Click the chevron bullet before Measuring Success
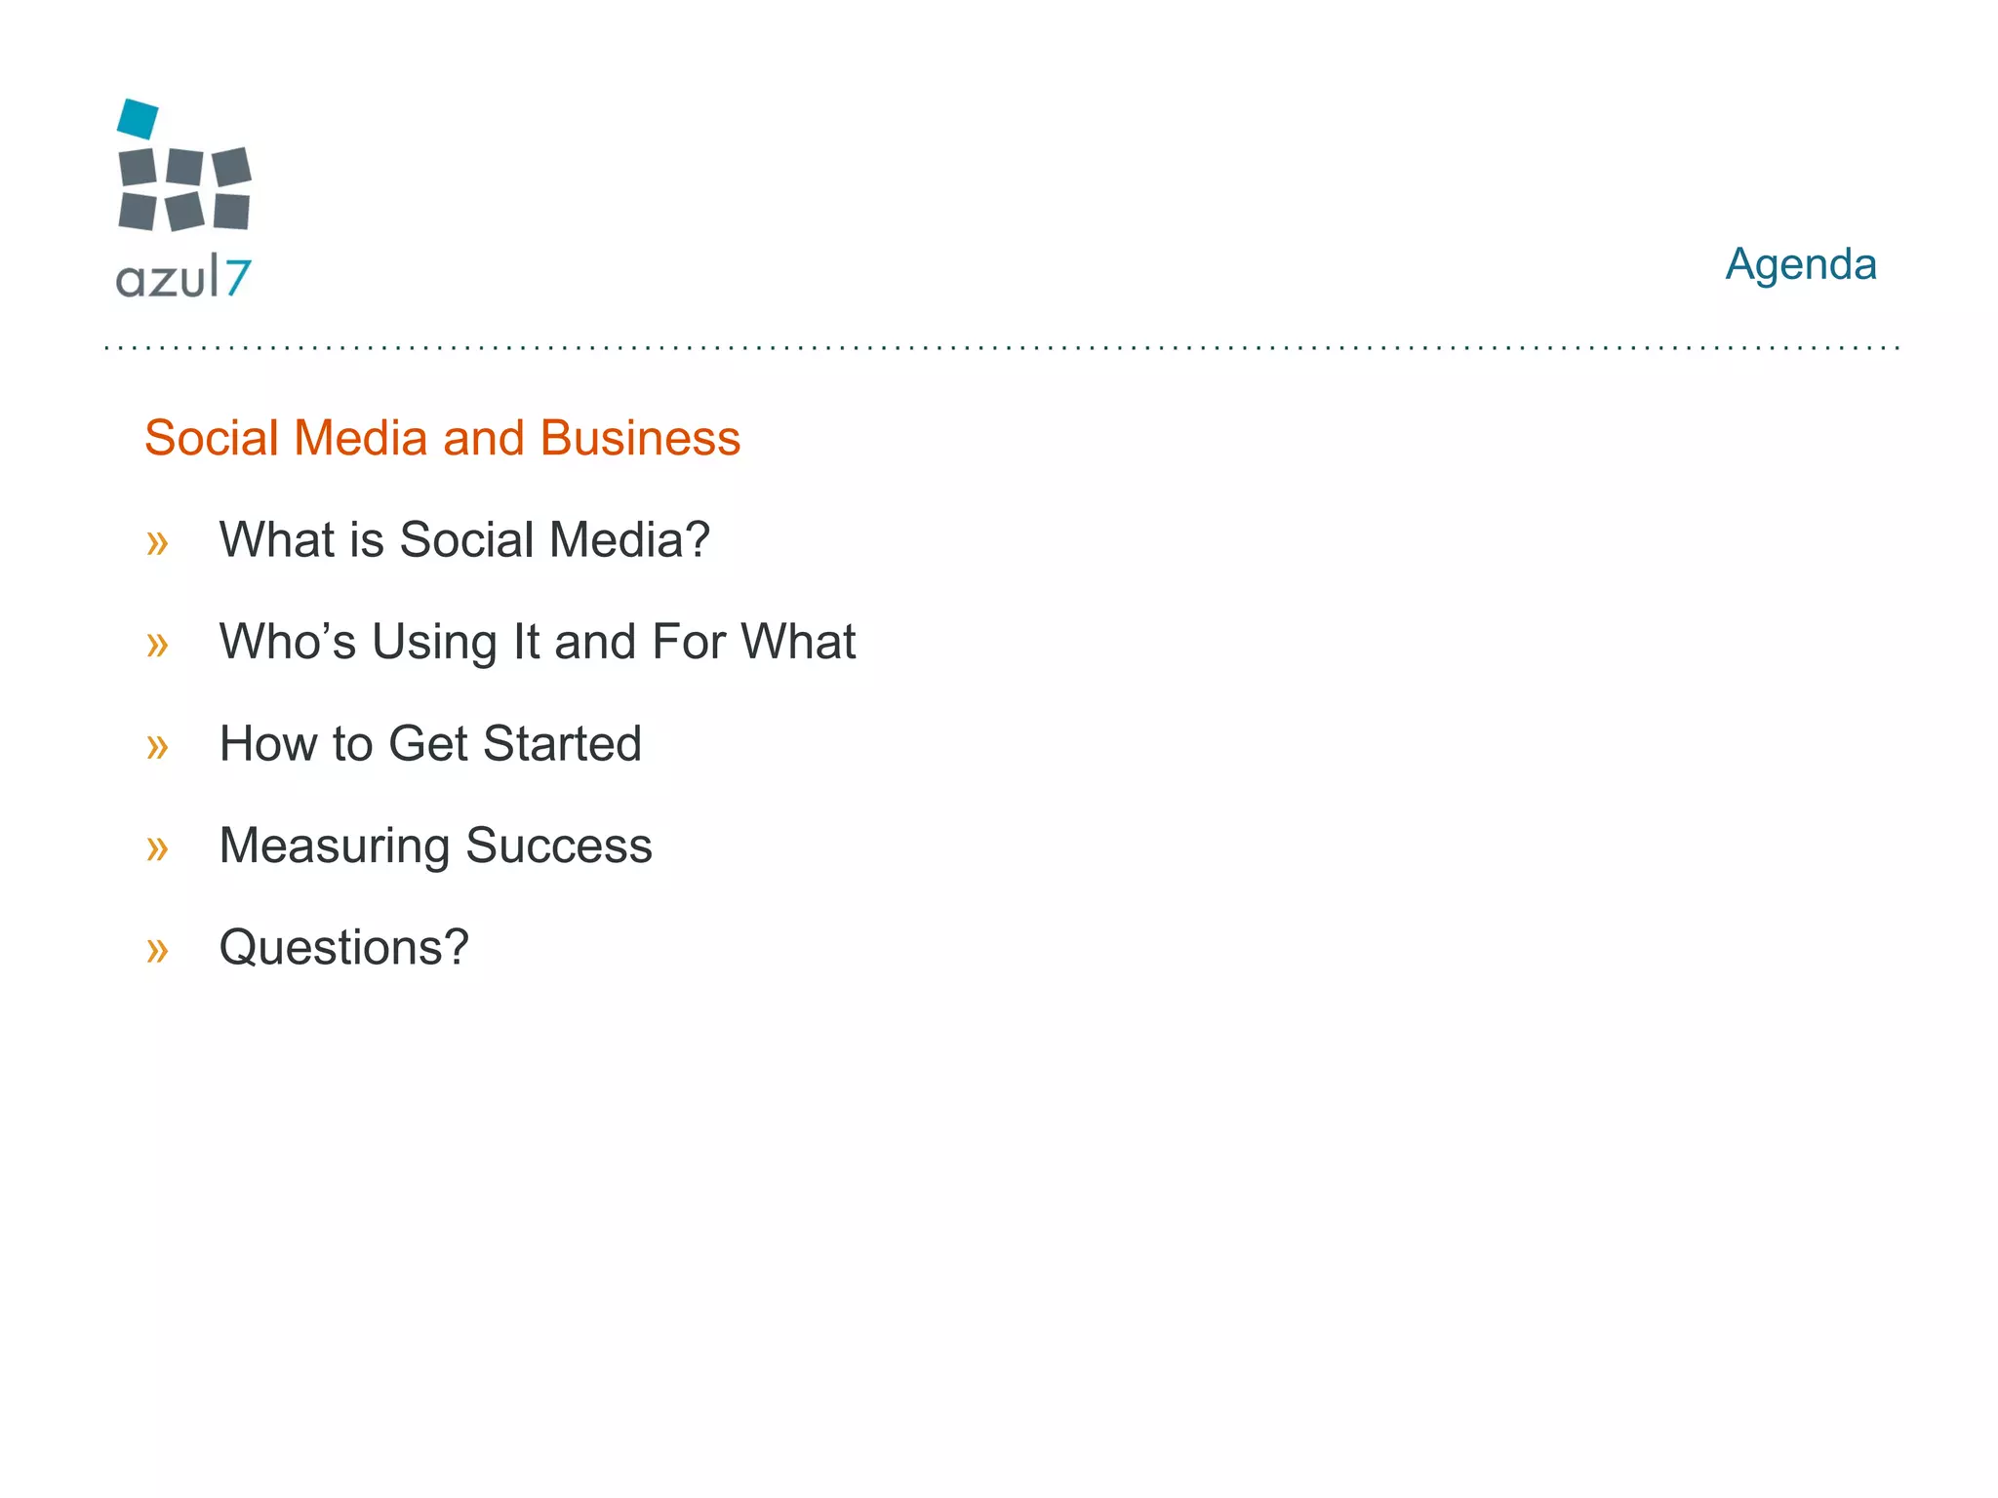The image size is (1998, 1498). click(157, 848)
